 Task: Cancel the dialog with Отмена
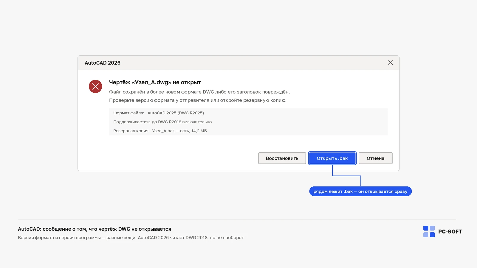375,158
